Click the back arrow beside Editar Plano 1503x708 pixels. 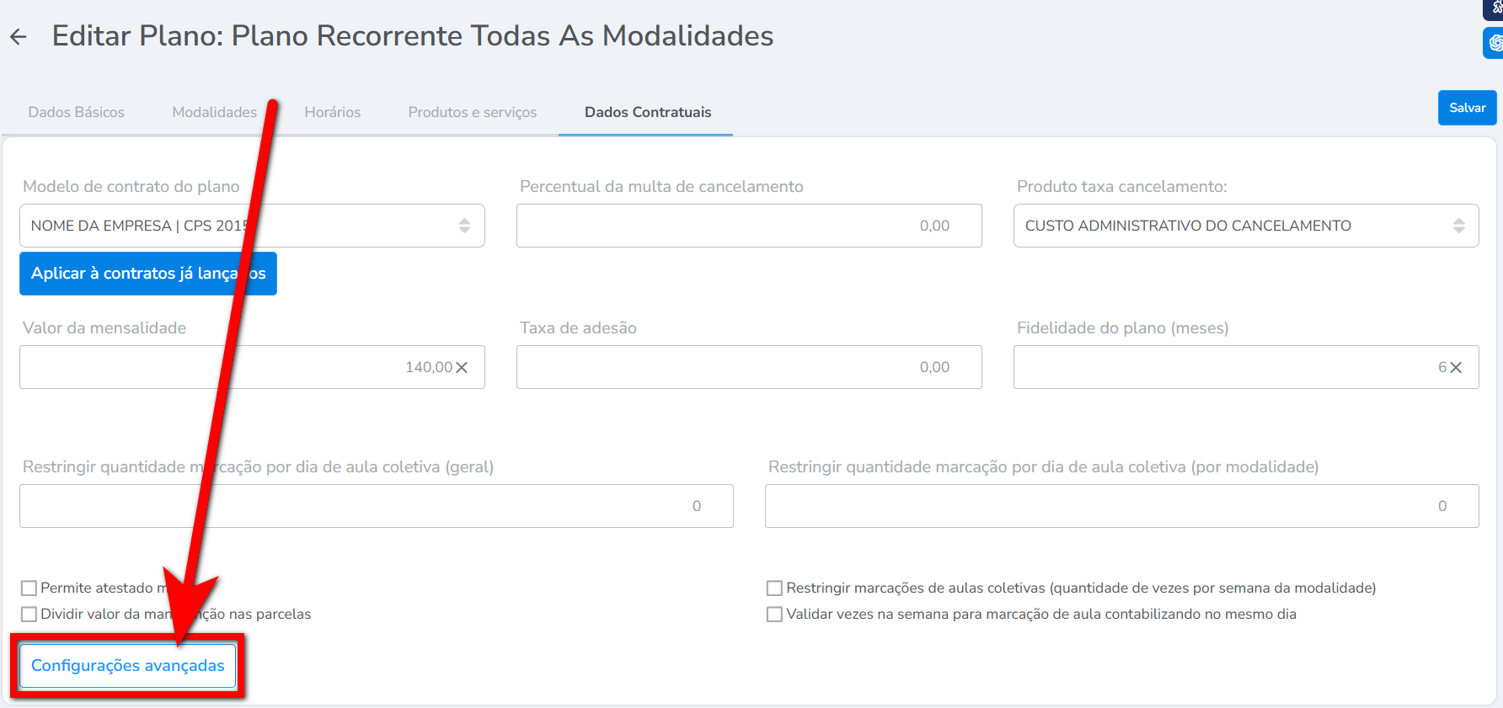tap(19, 36)
